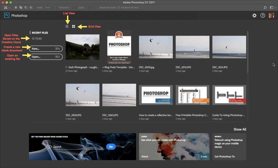Click the blue Go button
This screenshot has height=168, width=278.
(x=111, y=147)
